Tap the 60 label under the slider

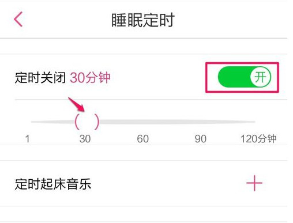click(143, 139)
